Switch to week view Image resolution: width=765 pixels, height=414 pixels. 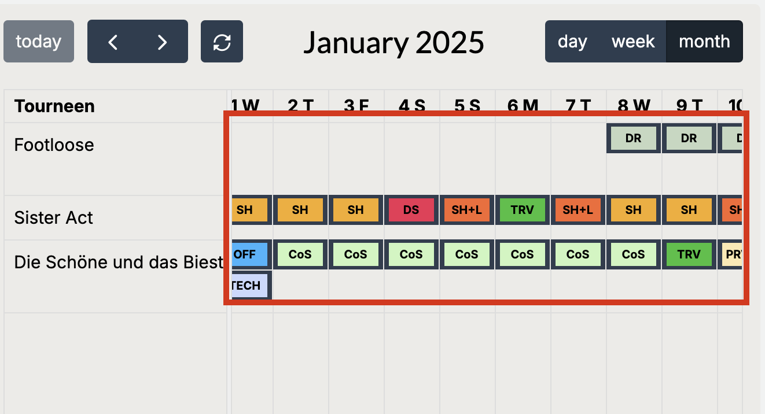coord(633,42)
